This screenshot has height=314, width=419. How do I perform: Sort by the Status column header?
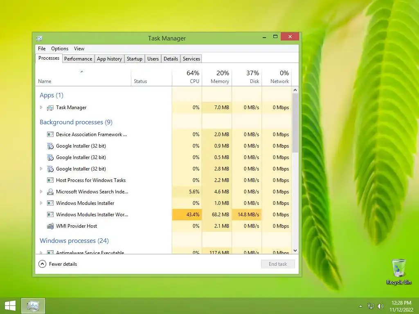(151, 77)
